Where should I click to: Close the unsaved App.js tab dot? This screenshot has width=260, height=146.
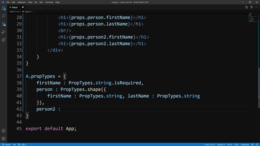point(23,7)
